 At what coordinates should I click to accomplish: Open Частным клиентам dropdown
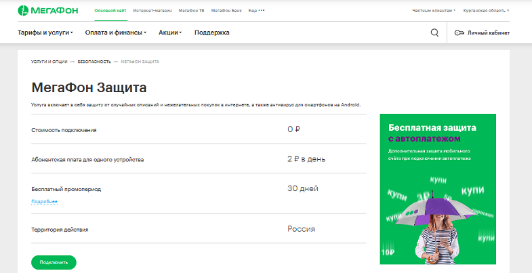tap(434, 11)
